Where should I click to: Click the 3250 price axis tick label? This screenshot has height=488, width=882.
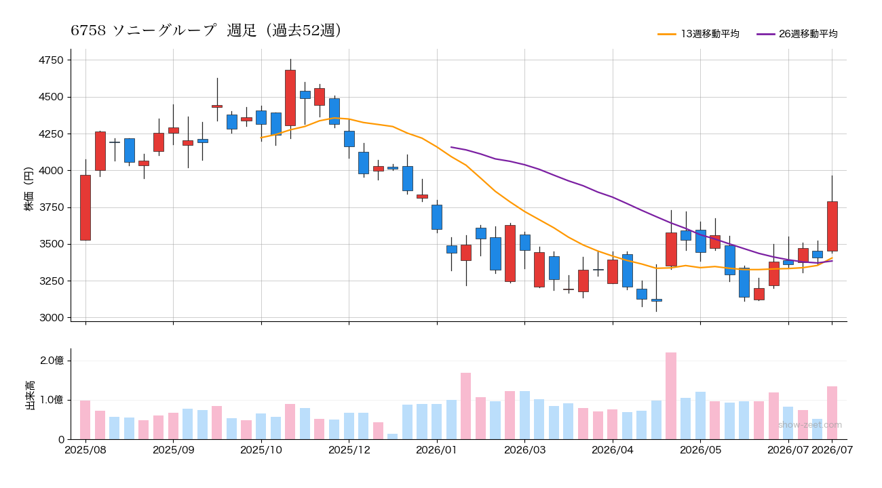tap(52, 281)
